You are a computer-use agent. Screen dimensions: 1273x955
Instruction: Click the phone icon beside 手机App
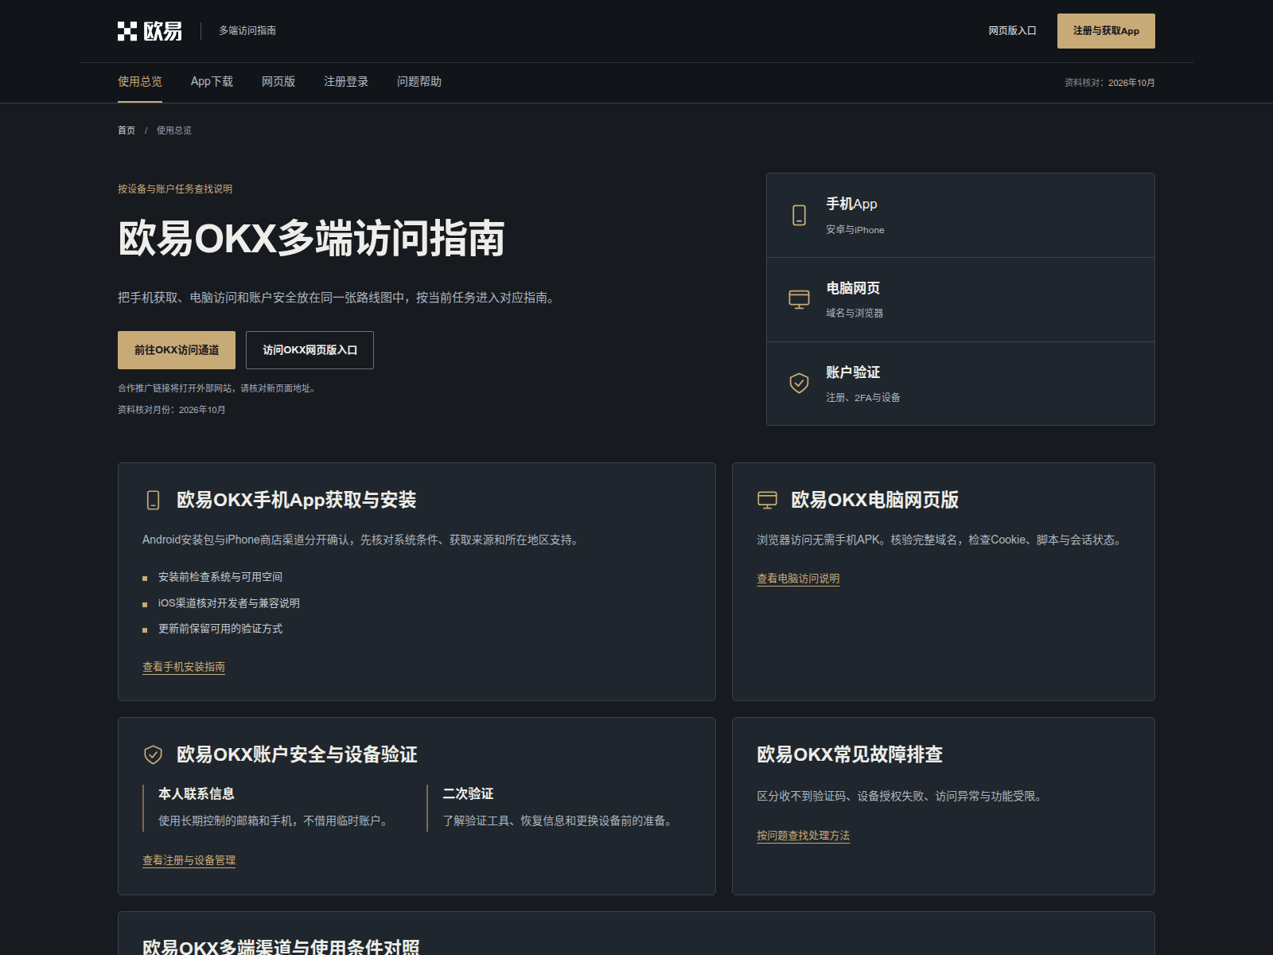799,215
